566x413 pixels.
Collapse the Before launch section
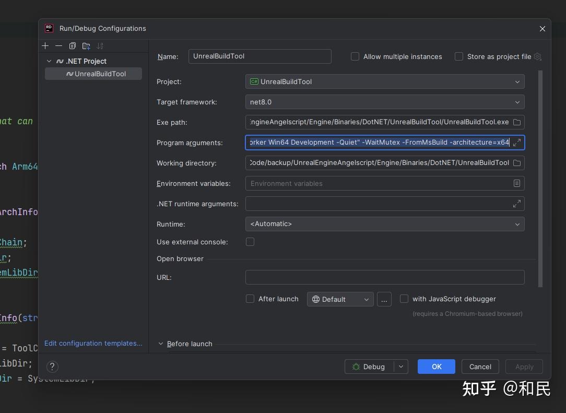tap(161, 344)
